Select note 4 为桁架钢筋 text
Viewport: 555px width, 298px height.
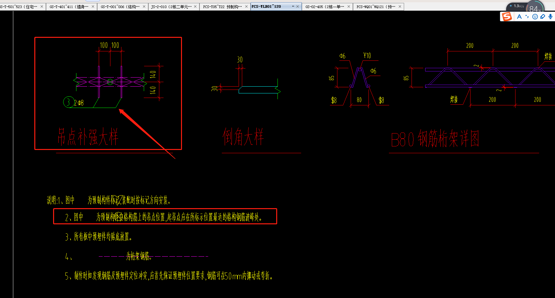tap(139, 256)
